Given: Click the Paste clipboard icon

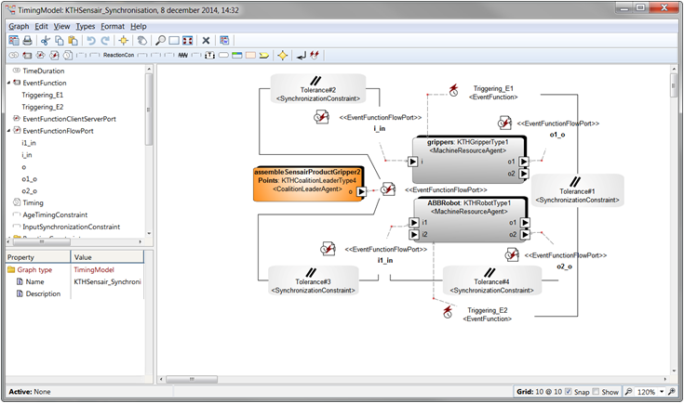Looking at the screenshot, I should pyautogui.click(x=74, y=41).
